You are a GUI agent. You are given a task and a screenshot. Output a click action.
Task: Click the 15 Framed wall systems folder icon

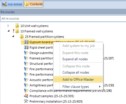pyautogui.click(x=17, y=31)
